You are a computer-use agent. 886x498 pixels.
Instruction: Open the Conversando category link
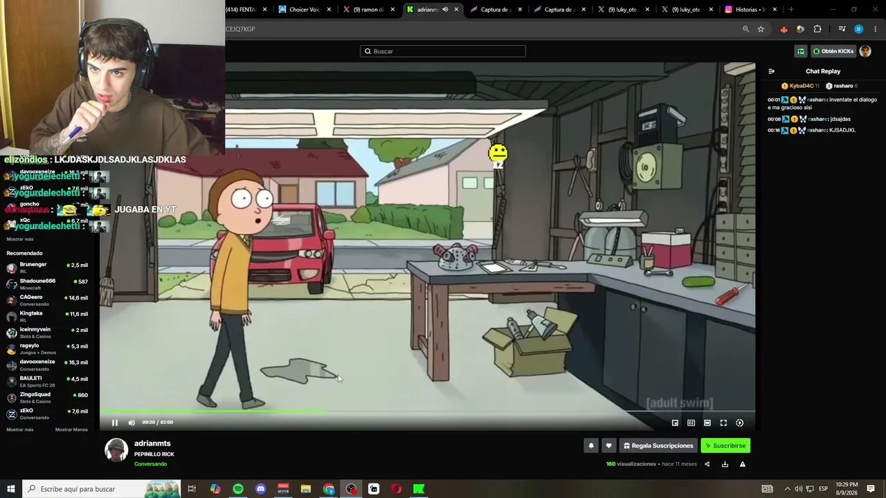pyautogui.click(x=150, y=464)
